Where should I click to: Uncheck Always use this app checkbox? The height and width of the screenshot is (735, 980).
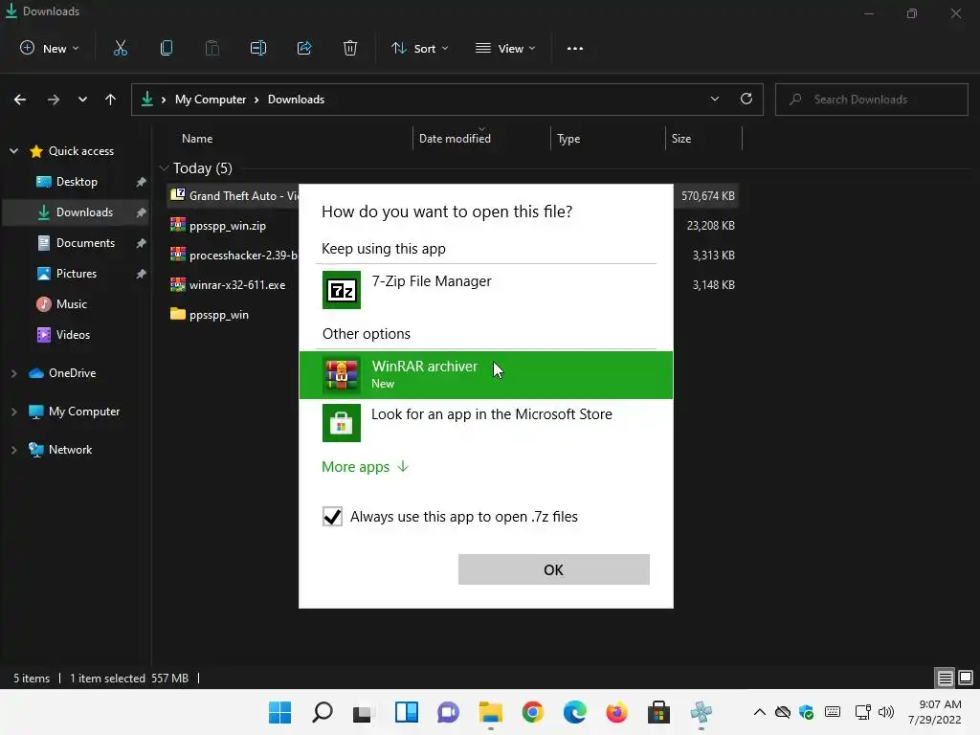(332, 516)
